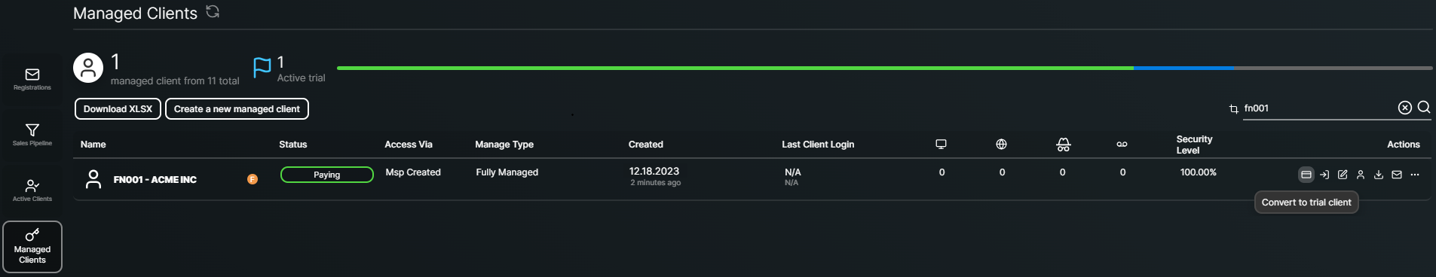Focus the search field containing fn001
The width and height of the screenshot is (1436, 277).
coord(1319,108)
